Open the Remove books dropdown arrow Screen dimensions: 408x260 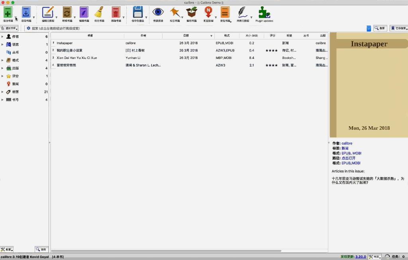[x=124, y=18]
